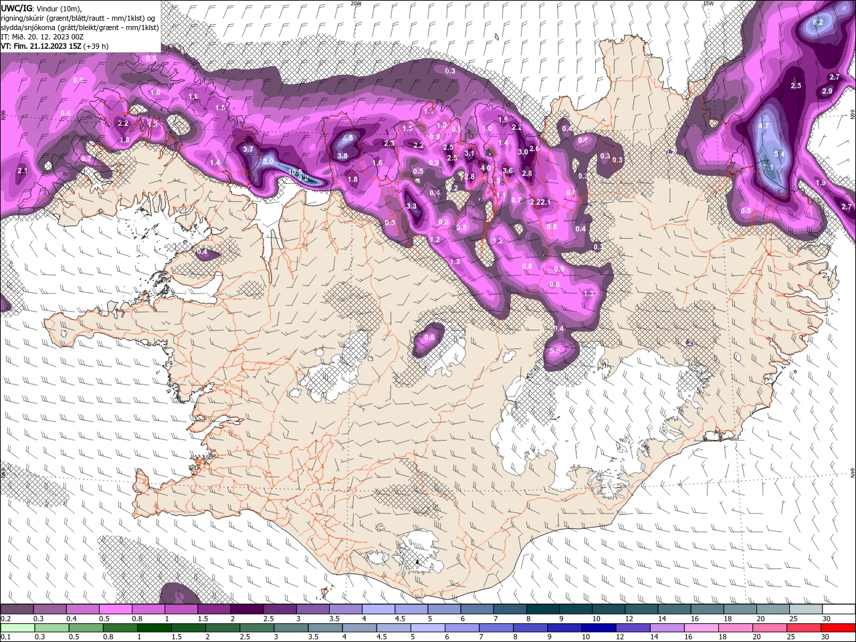Select the 3.8 precipitation value label
Image resolution: width=856 pixels, height=642 pixels.
[x=342, y=155]
